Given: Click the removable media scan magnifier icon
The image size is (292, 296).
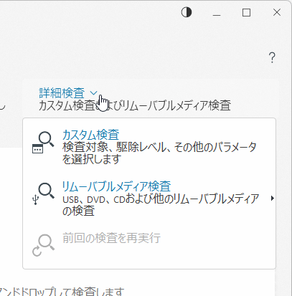Looking at the screenshot, I should pyautogui.click(x=47, y=191).
